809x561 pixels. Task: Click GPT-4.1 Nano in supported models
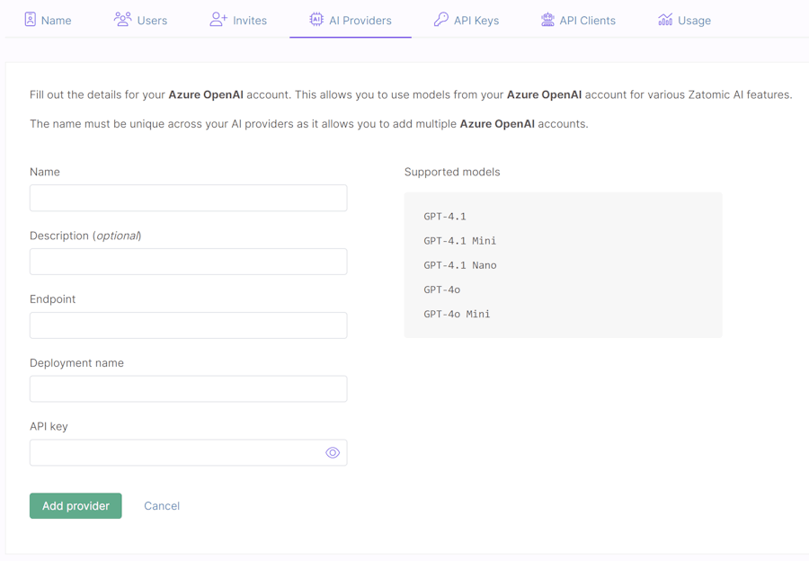point(460,265)
